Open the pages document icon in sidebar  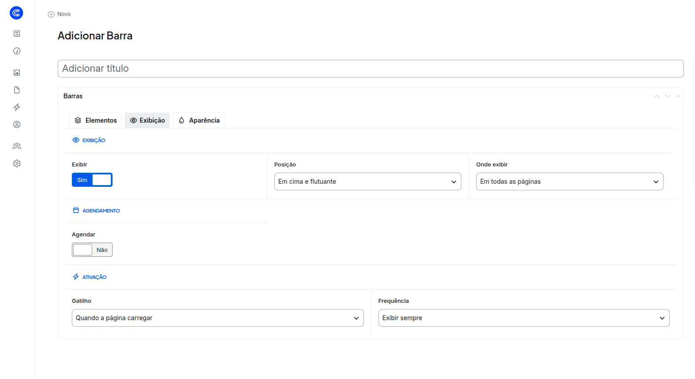(17, 90)
